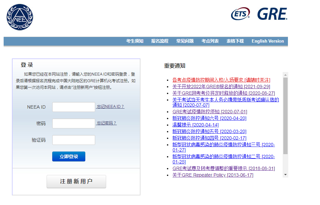This screenshot has width=320, height=205.
Task: Click the 密码 password field
Action: [74, 123]
